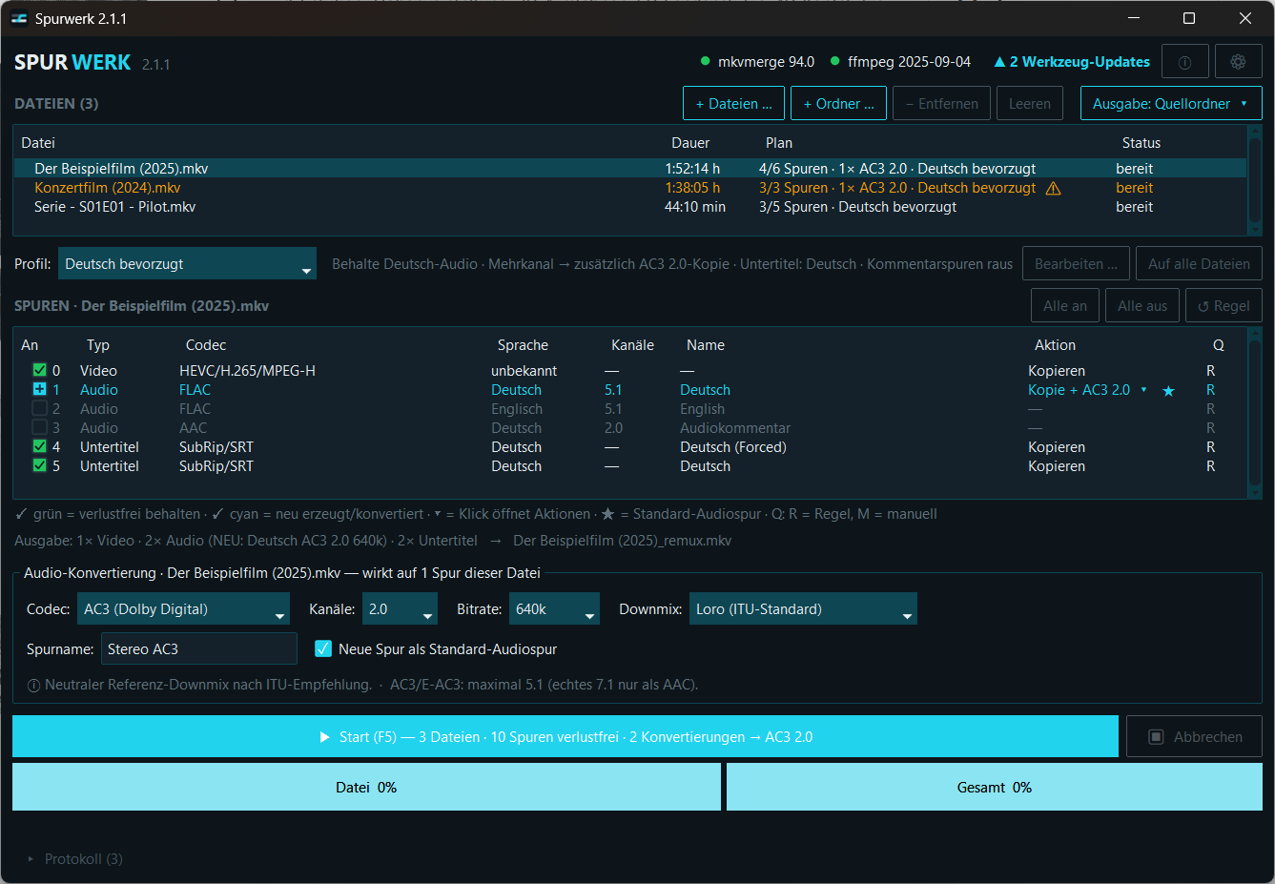
Task: Enable track 2 Audio FLAC Englisch checkbox
Action: tap(39, 408)
